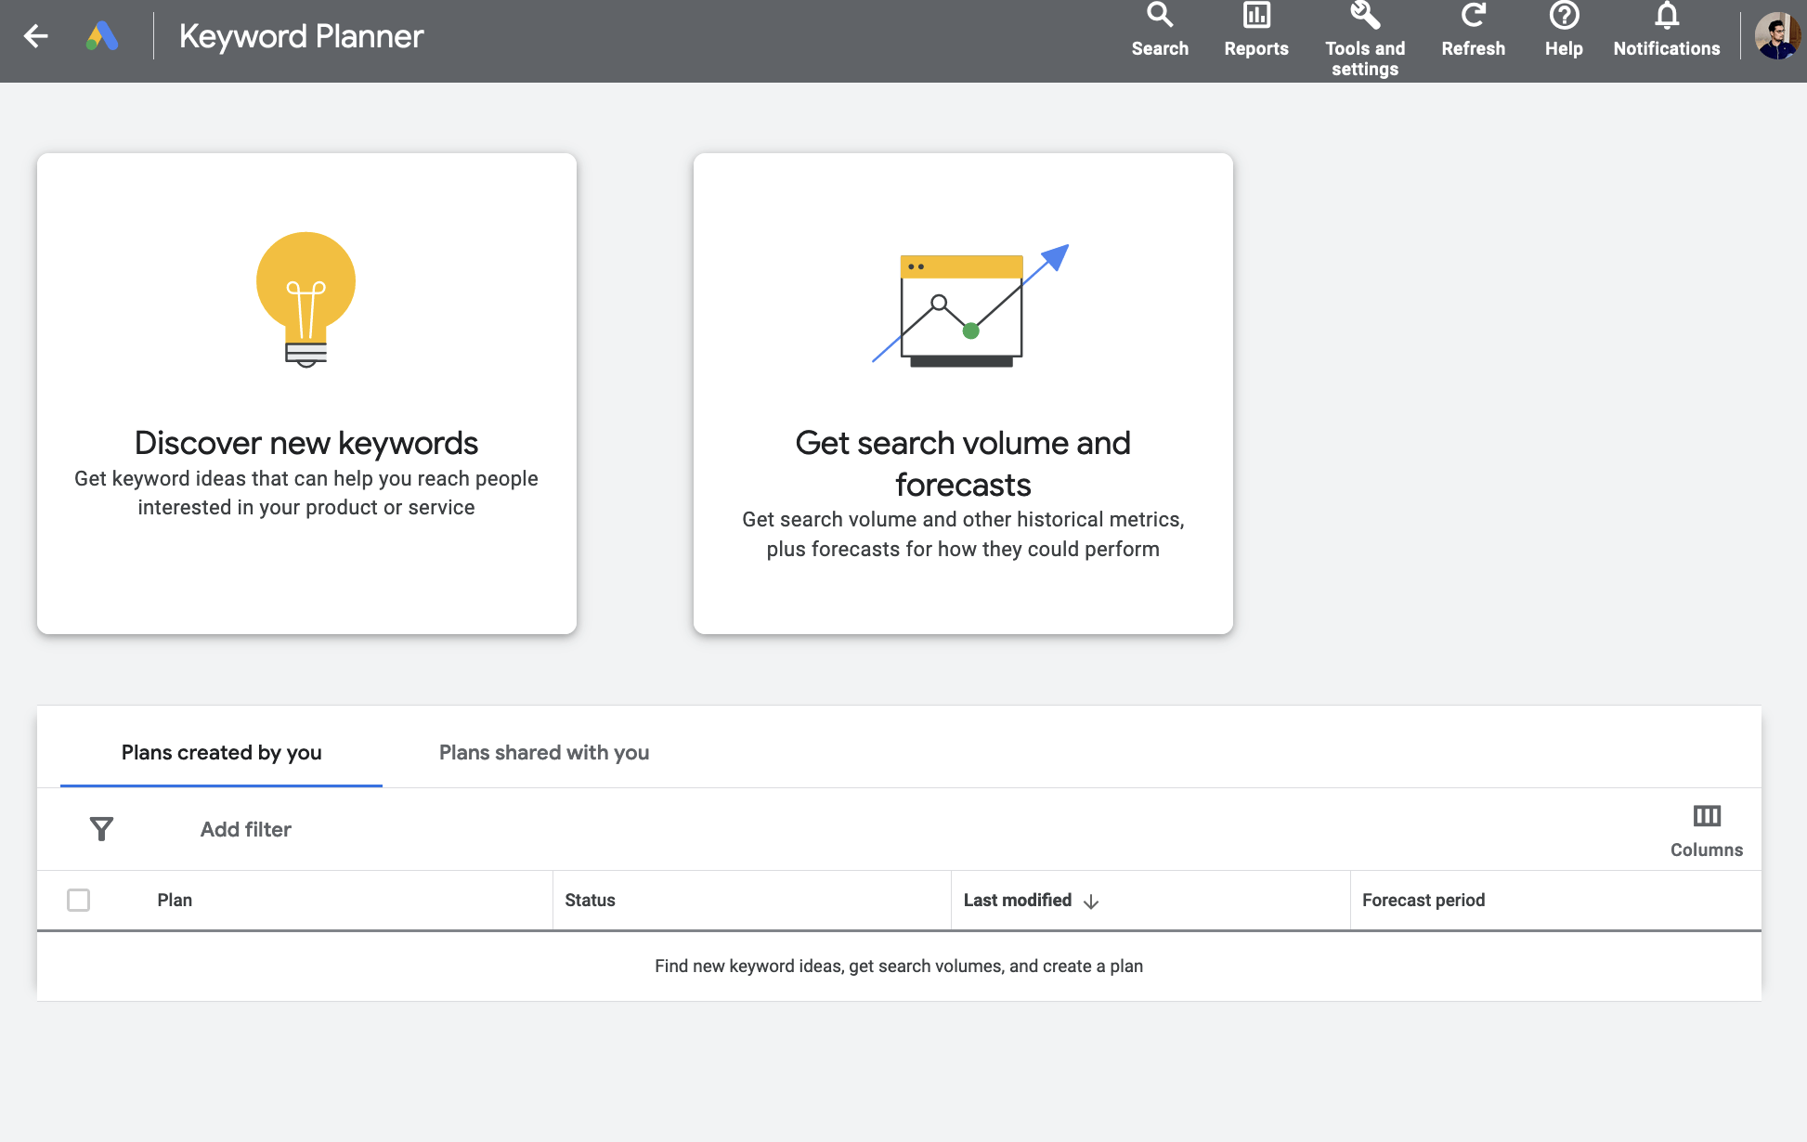Open the account profile avatar

(x=1777, y=36)
